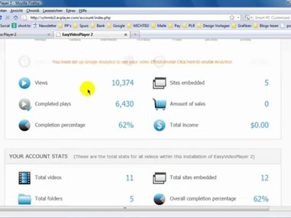Image resolution: width=291 pixels, height=218 pixels.
Task: Close the EasyVideoPlayer 2 active tab
Action: 125,35
